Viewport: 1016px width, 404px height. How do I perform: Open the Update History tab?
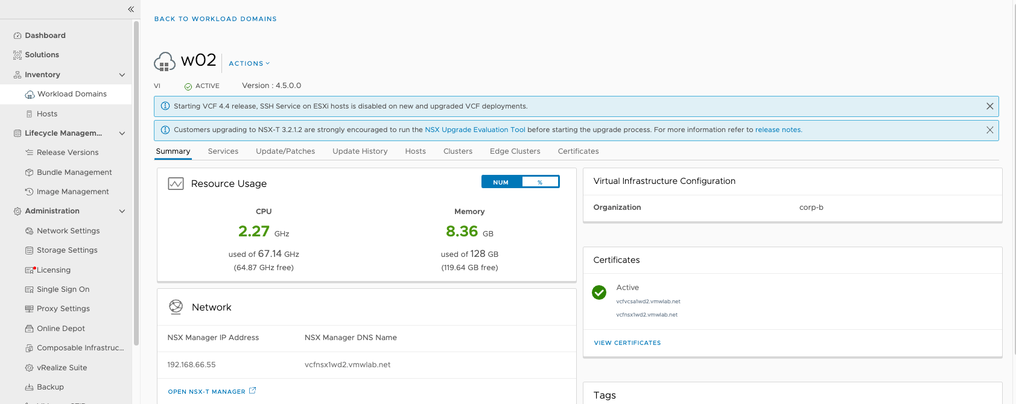[x=360, y=151]
